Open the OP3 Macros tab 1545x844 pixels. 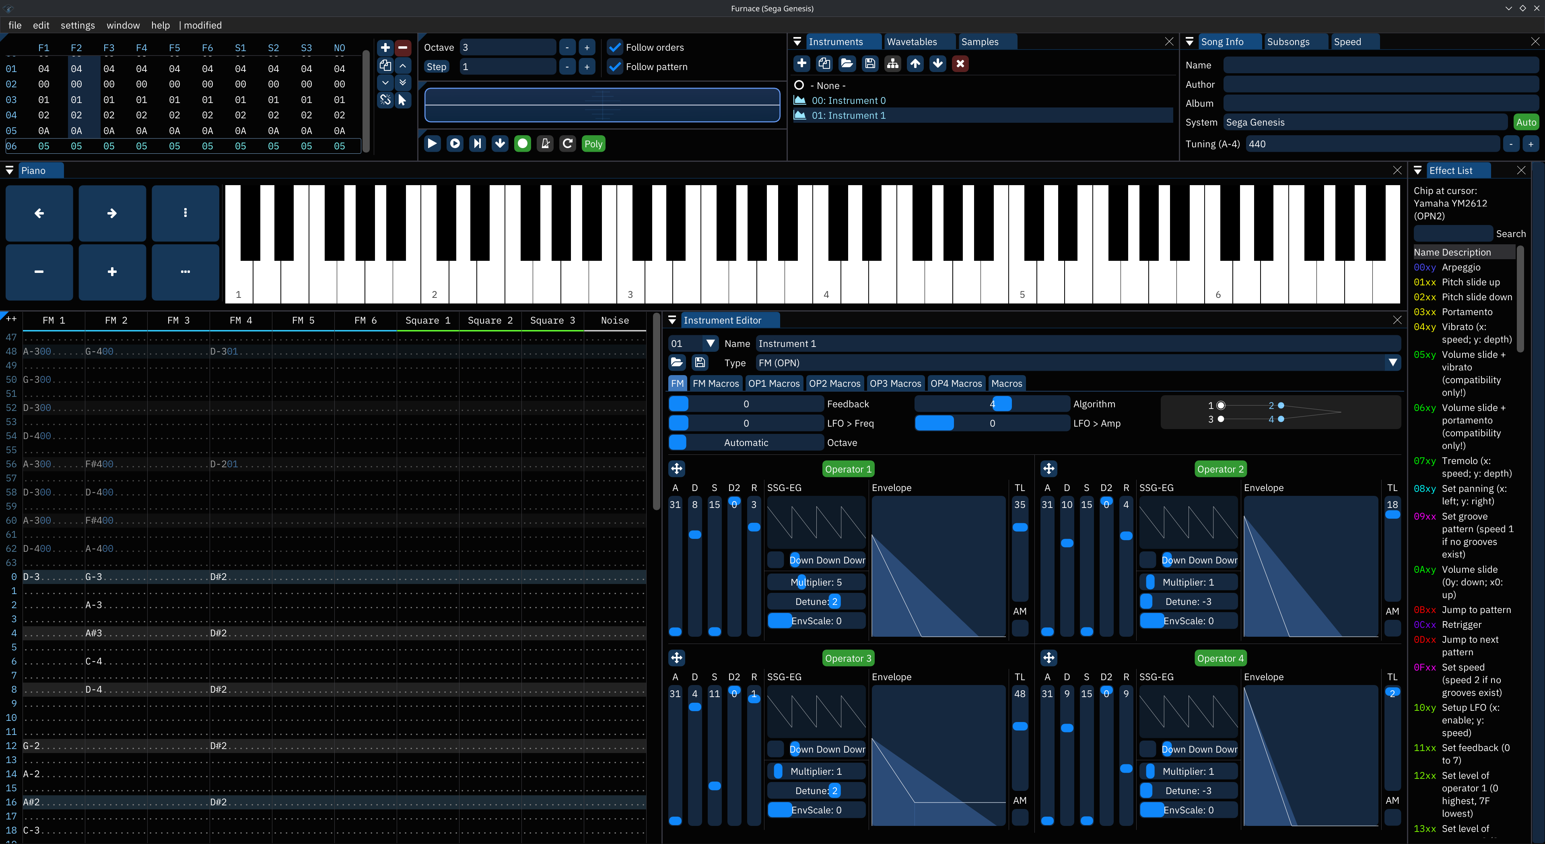coord(895,383)
